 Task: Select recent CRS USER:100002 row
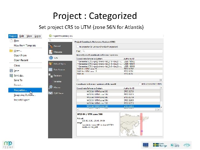click(x=119, y=61)
